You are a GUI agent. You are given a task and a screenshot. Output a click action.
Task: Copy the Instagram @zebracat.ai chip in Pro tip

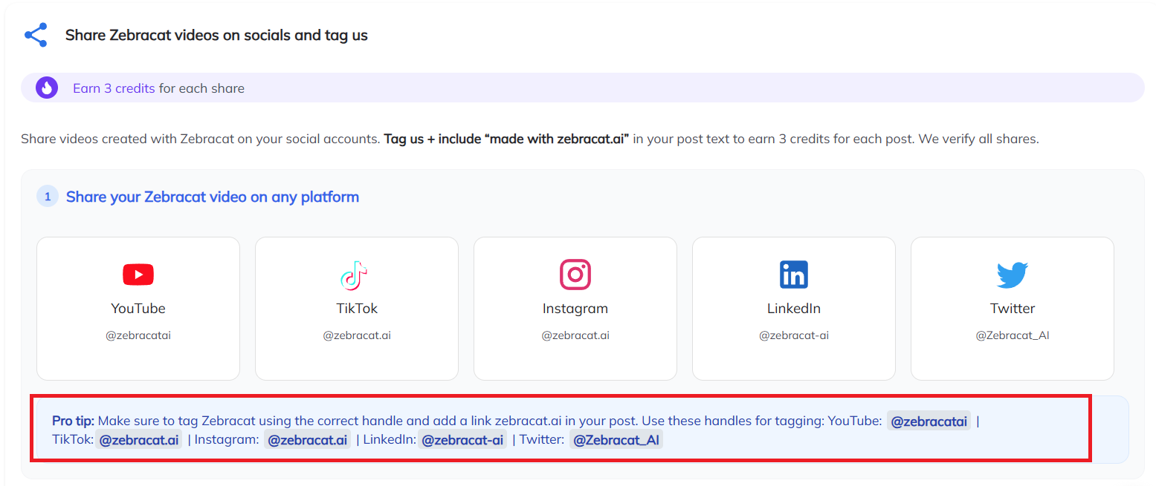[x=308, y=440]
